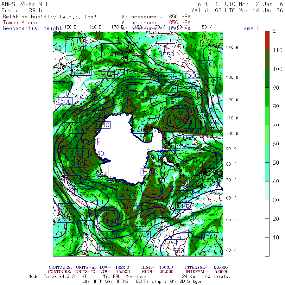Screen dimensions: 285x285
Task: Click the red 'INTERVAL= 5.0000' value
Action: coord(207,272)
